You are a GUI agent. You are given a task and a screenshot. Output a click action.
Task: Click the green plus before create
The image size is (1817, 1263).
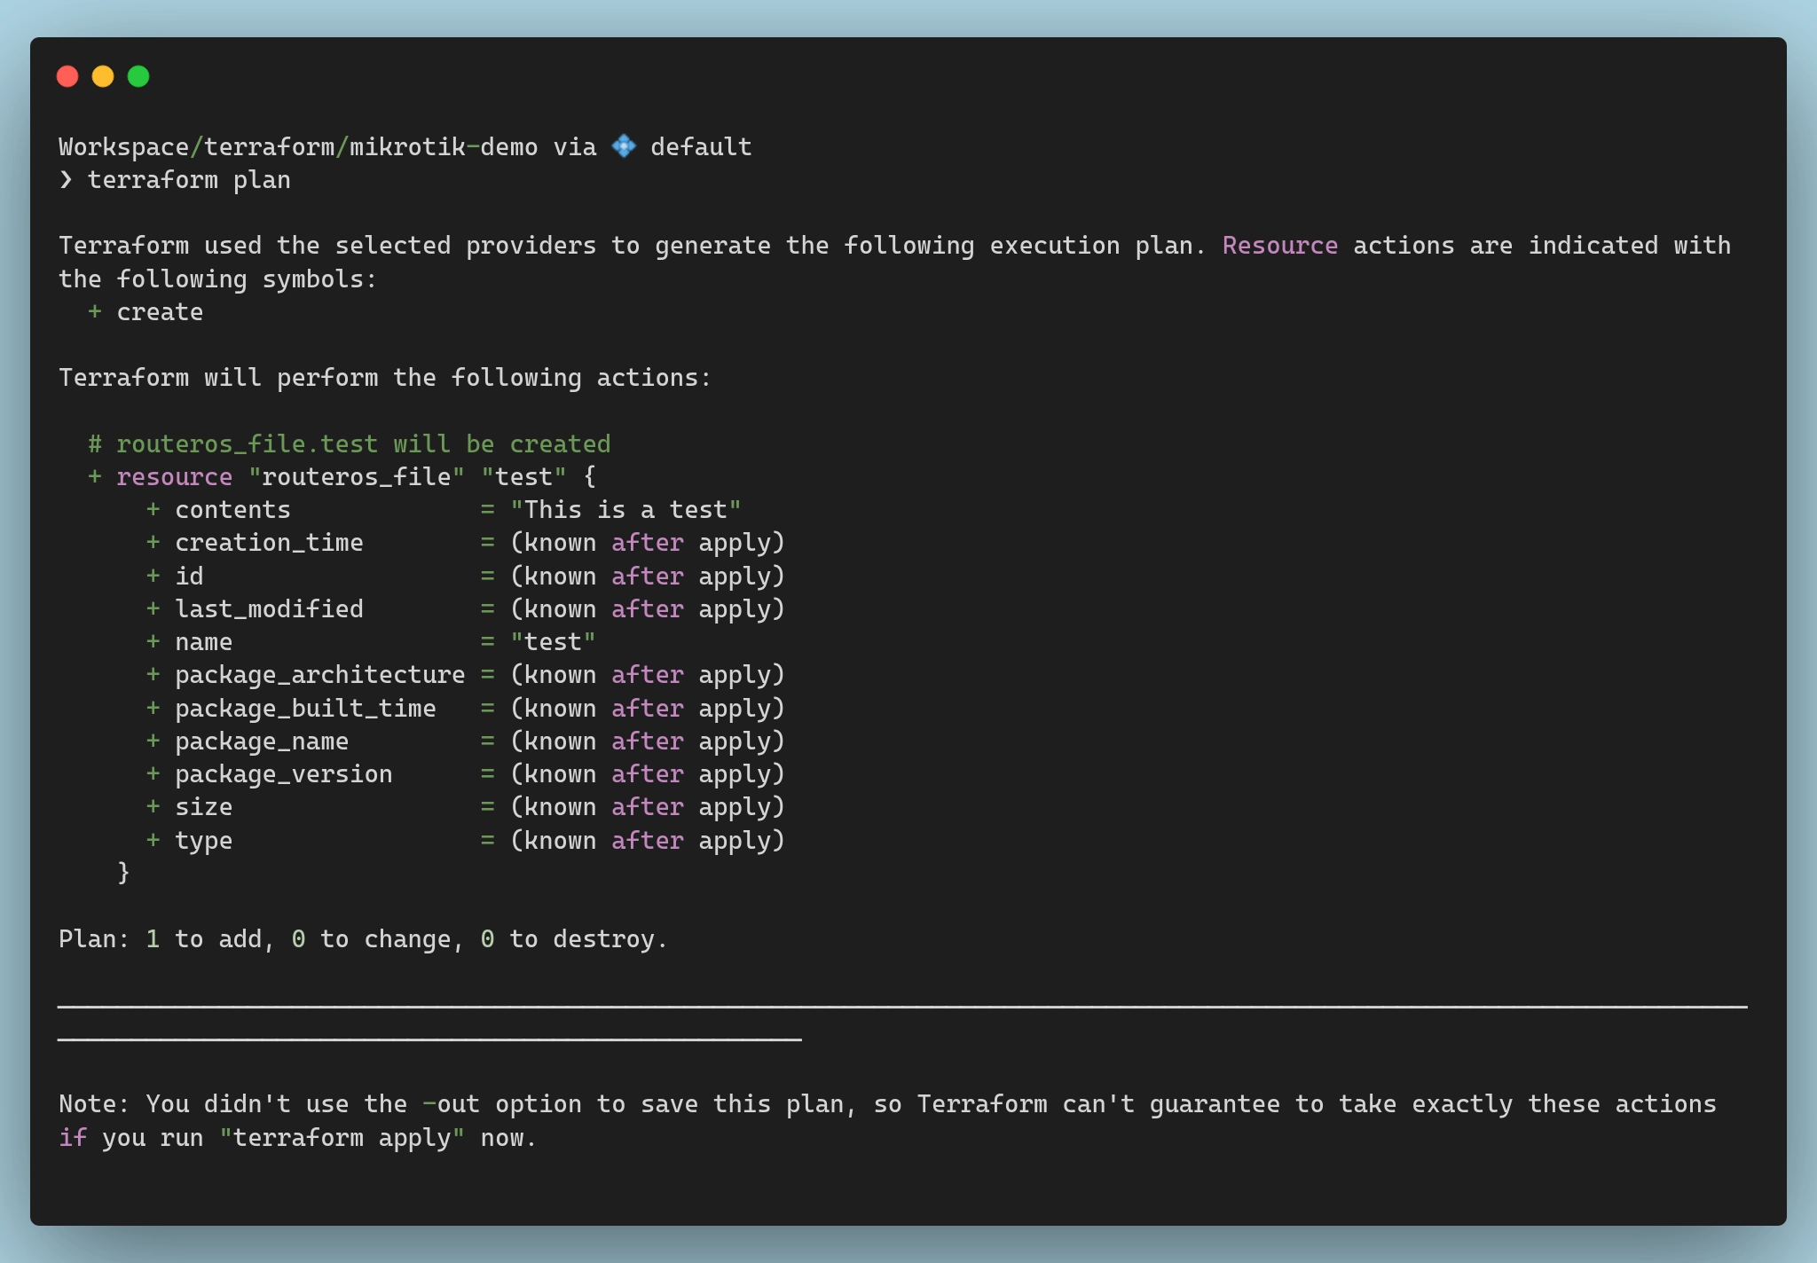(95, 312)
